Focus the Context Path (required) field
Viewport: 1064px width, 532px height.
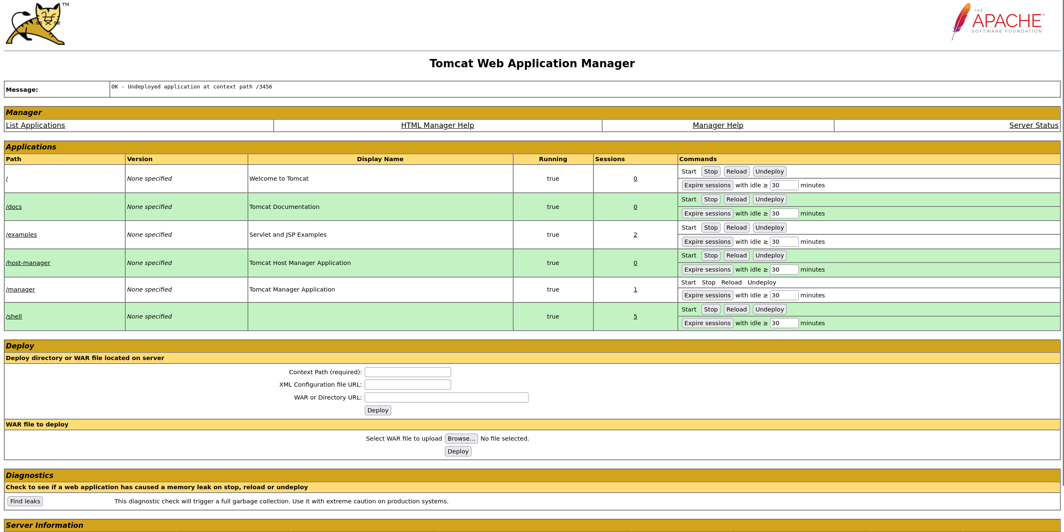point(407,372)
